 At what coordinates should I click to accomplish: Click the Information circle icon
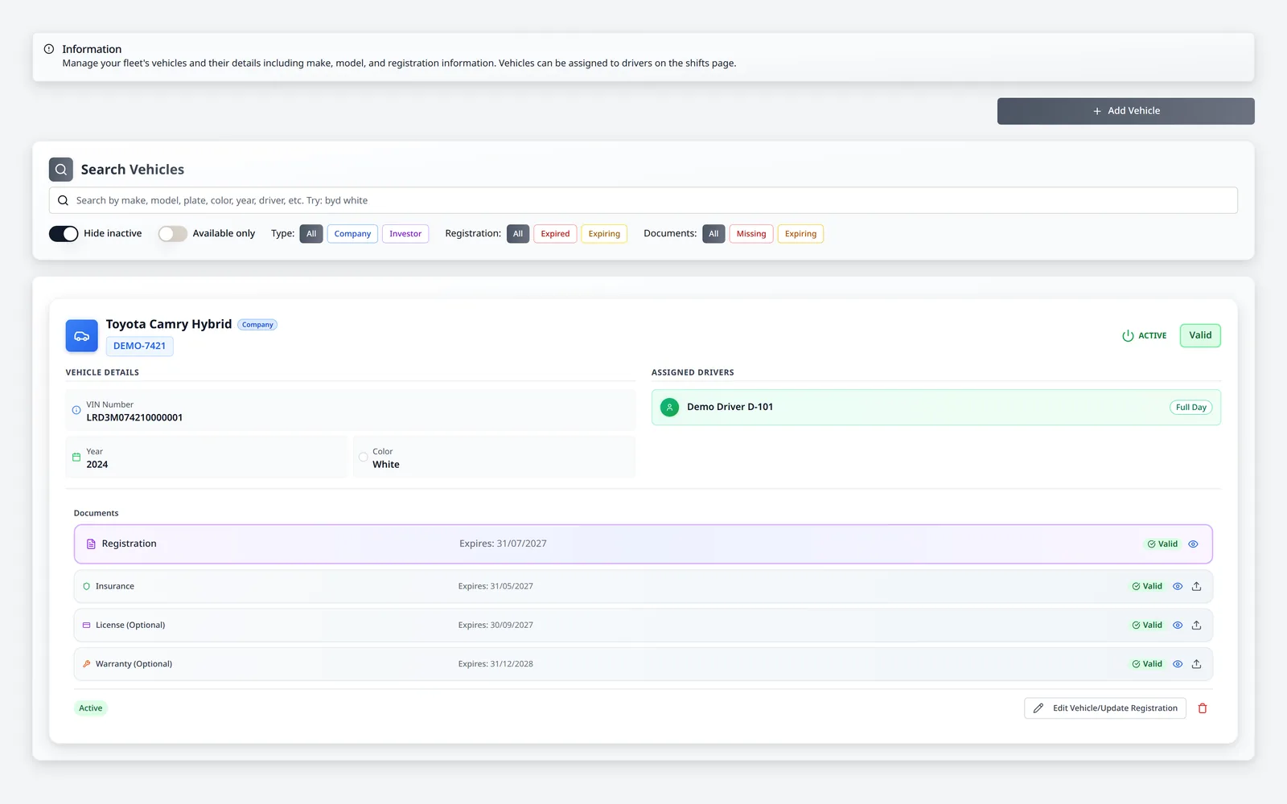click(49, 49)
